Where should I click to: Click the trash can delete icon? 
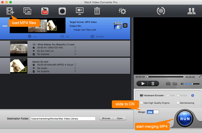[x=97, y=11]
